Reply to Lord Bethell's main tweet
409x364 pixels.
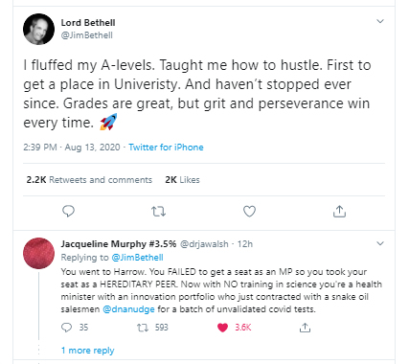(68, 212)
